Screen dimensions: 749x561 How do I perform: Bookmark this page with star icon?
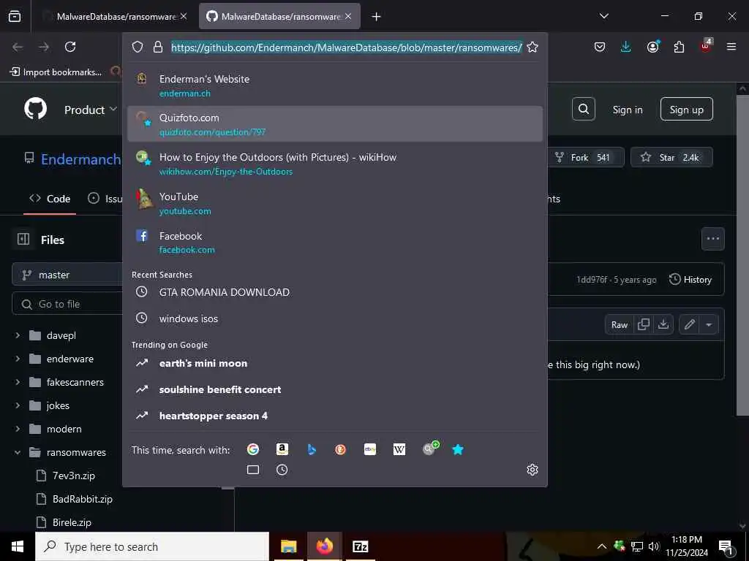532,47
